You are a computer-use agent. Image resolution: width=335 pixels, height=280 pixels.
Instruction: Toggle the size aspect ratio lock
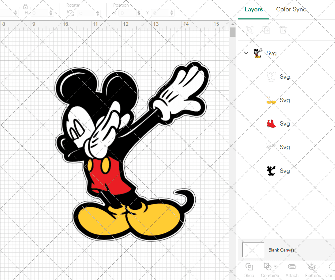point(25,6)
